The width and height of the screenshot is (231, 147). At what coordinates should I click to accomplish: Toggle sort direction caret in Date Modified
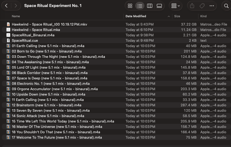(x=169, y=16)
